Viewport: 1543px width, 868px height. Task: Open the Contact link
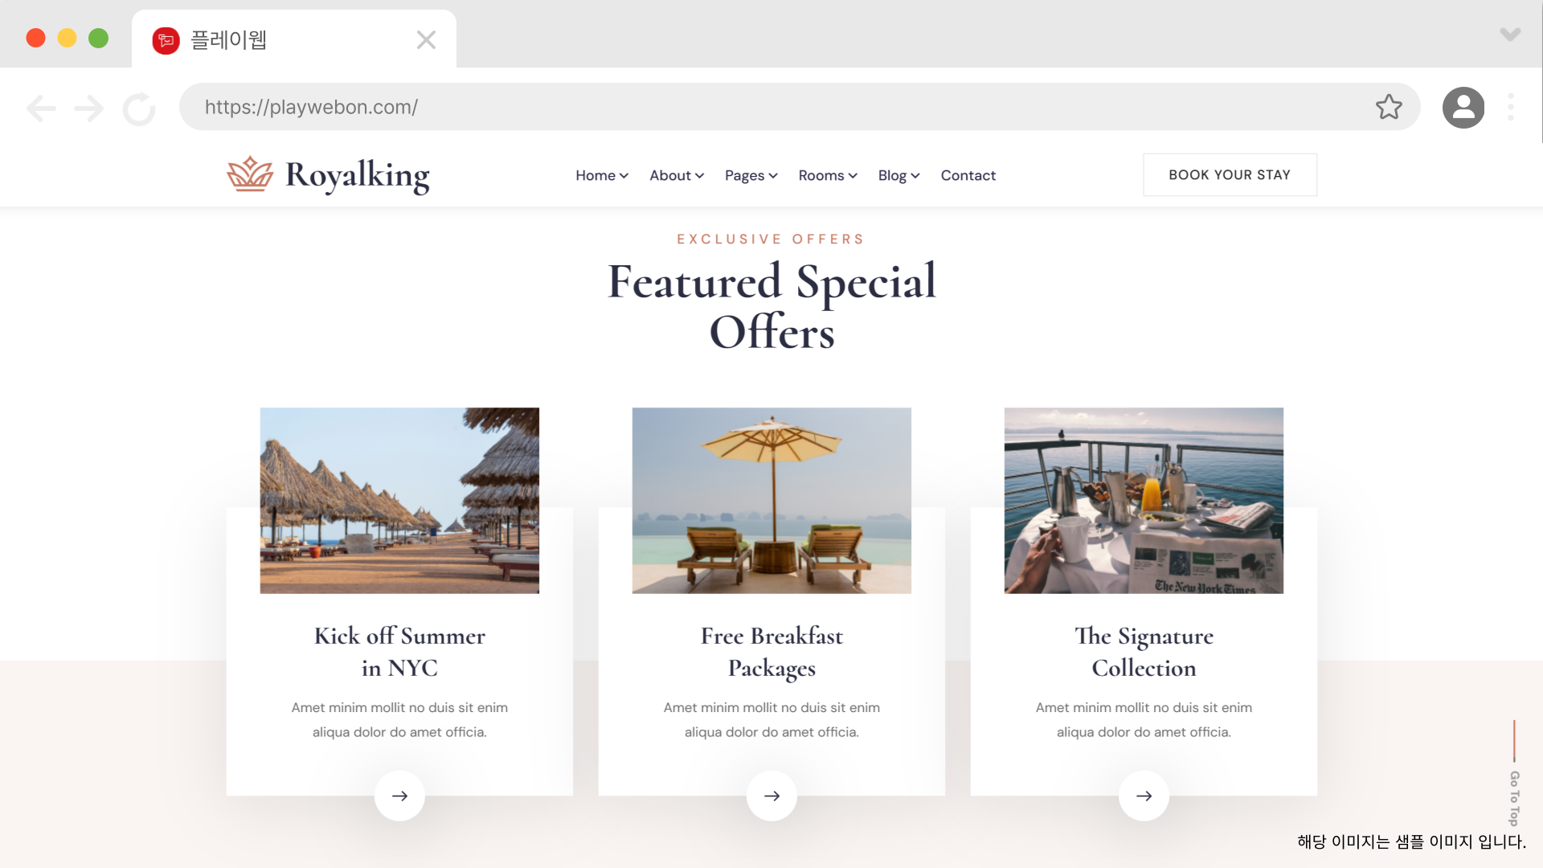[968, 175]
